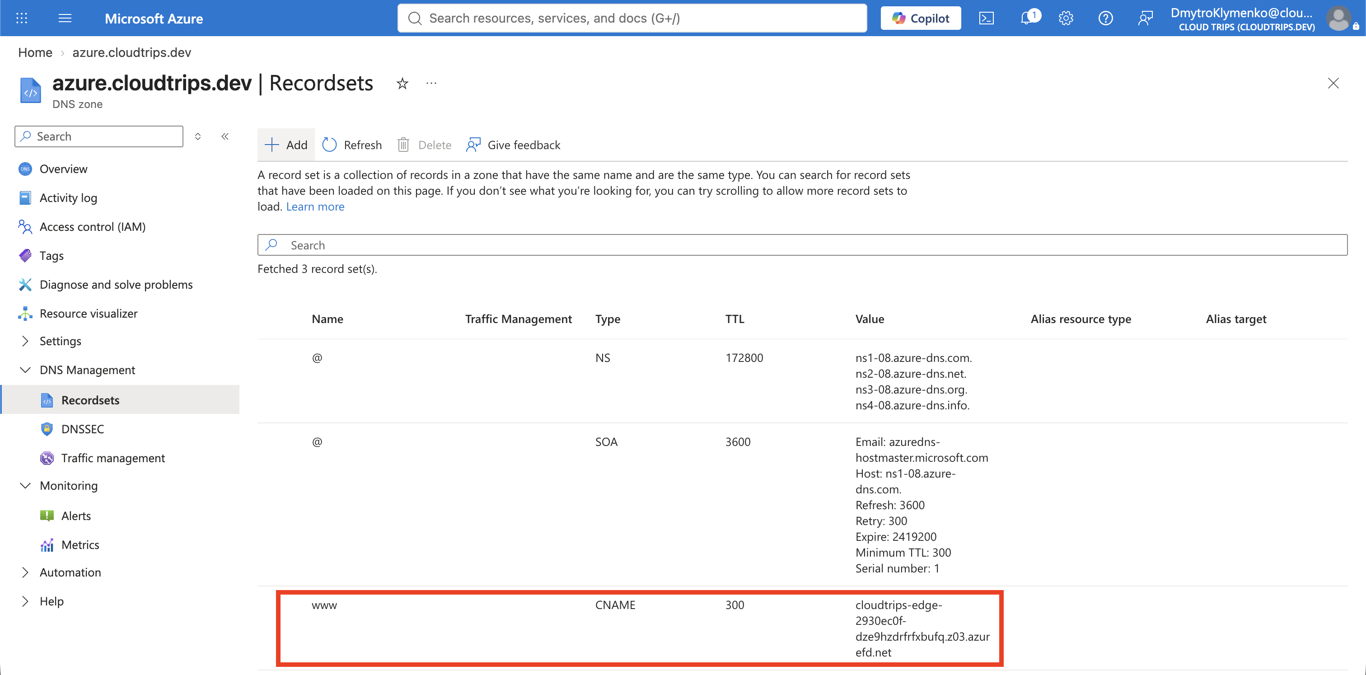
Task: Open the more options ellipsis
Action: click(431, 83)
